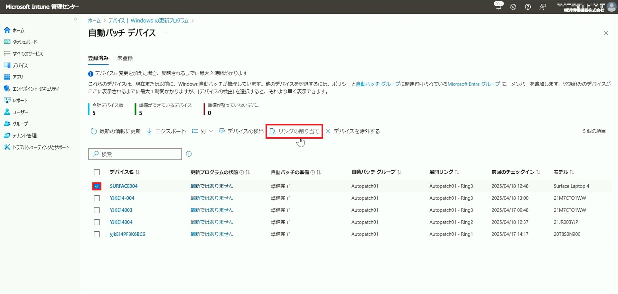
Task: Click the テナント管理 sidebar icon
Action: click(x=7, y=135)
